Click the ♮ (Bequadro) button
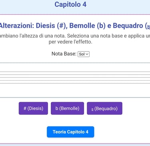Screen dimensions: 150x146 click(x=104, y=109)
